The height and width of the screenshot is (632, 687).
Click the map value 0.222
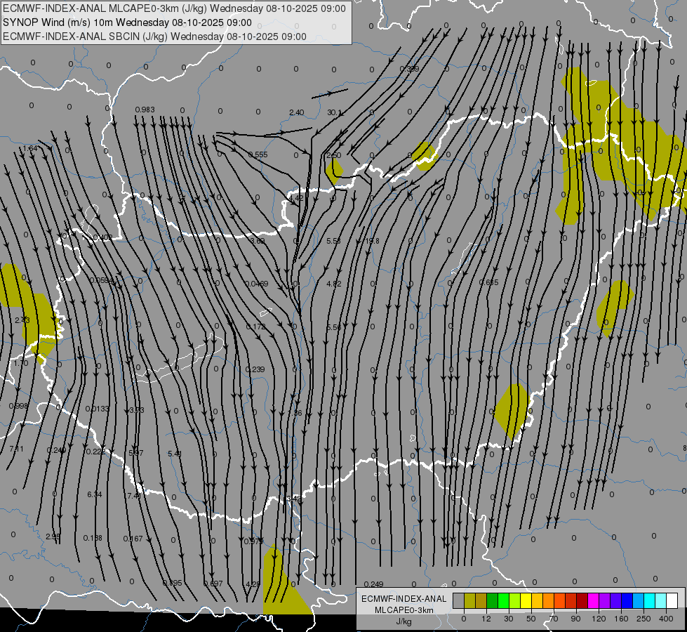coord(95,452)
